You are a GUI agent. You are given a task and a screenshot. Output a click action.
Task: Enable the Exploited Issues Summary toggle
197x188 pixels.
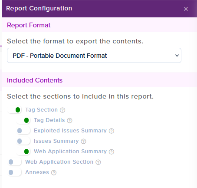[x=23, y=131]
